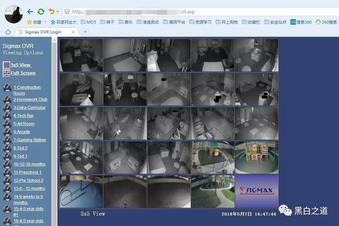Click camera icon for 7-Gaming Station
This screenshot has height=226, width=339.
(x=7, y=140)
